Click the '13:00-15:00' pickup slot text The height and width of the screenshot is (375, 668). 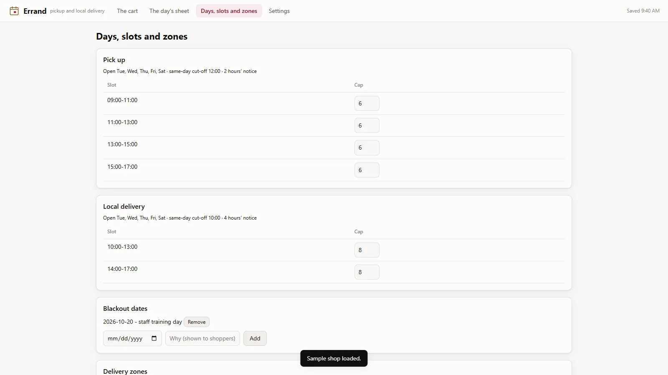[x=122, y=144]
